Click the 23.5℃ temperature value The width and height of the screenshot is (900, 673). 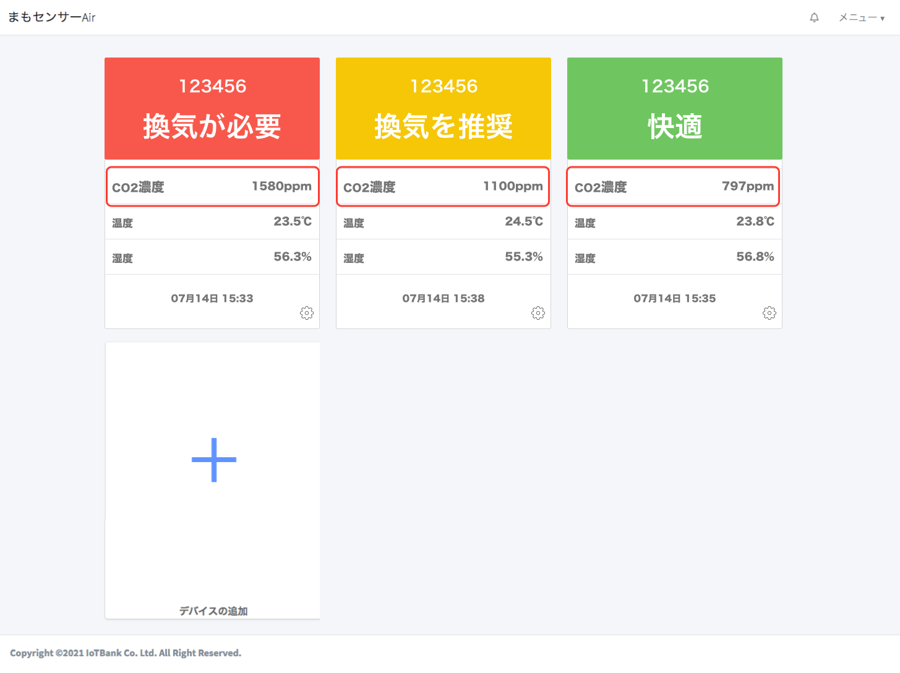click(293, 221)
